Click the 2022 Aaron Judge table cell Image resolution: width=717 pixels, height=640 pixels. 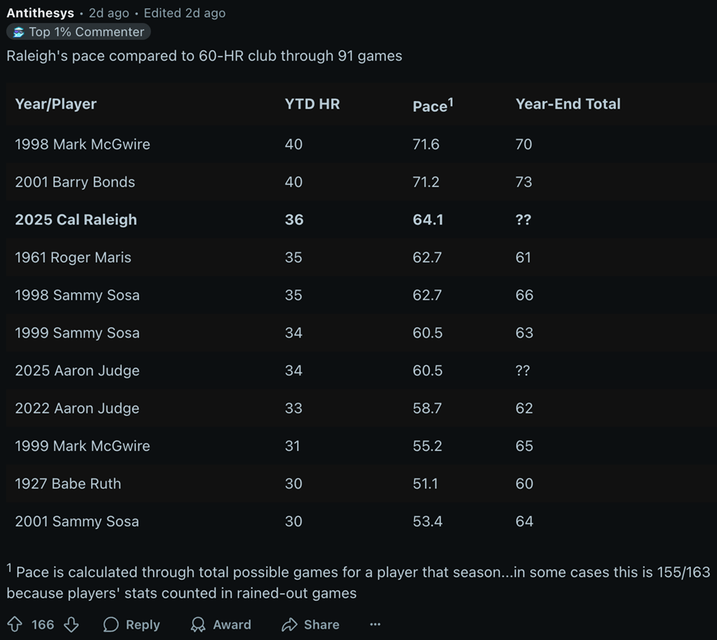[x=77, y=408]
